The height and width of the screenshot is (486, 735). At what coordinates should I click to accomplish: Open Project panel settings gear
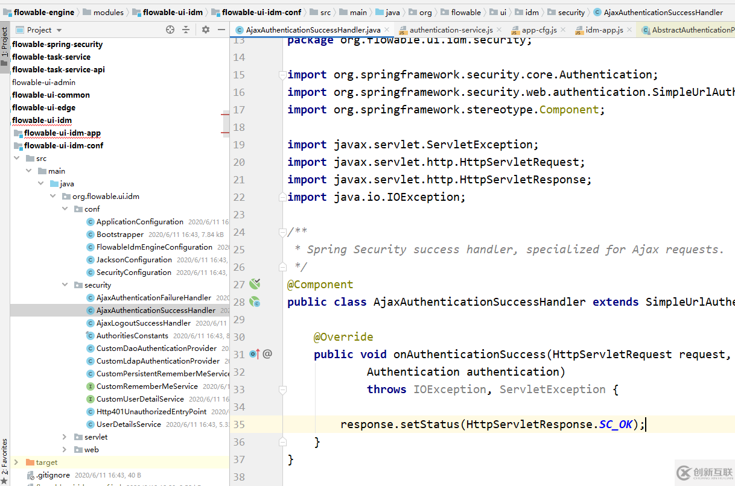pyautogui.click(x=205, y=30)
